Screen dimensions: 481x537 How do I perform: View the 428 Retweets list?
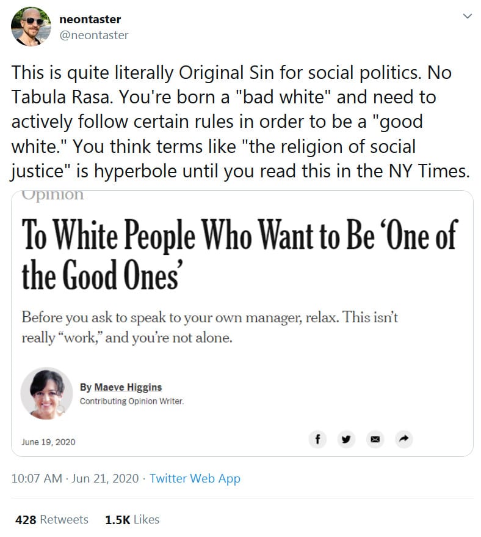point(51,519)
